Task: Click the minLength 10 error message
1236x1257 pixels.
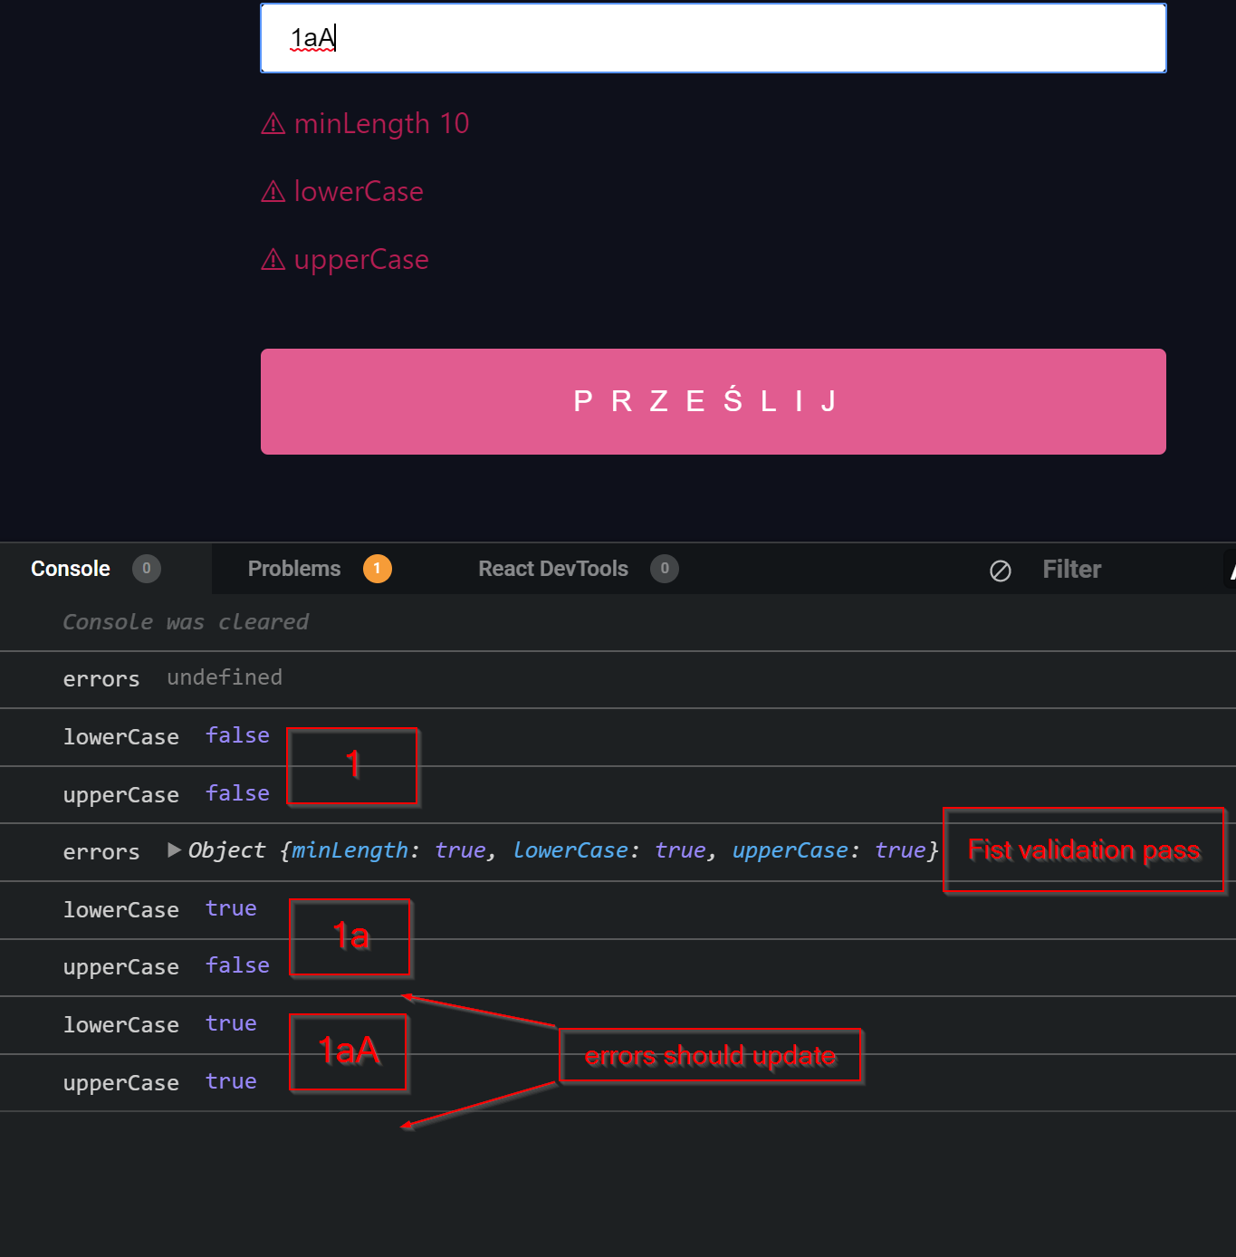Action: point(380,123)
